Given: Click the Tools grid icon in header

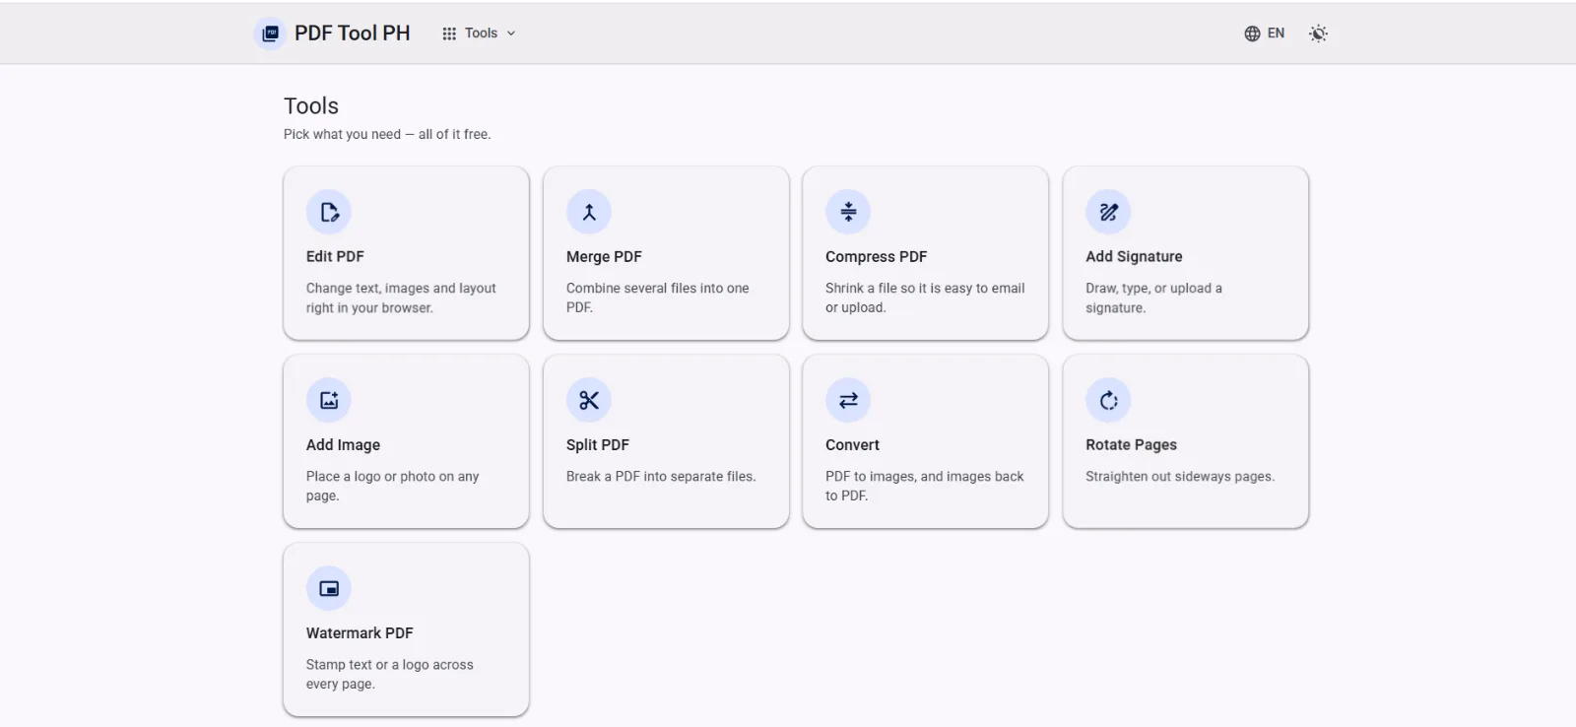Looking at the screenshot, I should click(x=449, y=33).
